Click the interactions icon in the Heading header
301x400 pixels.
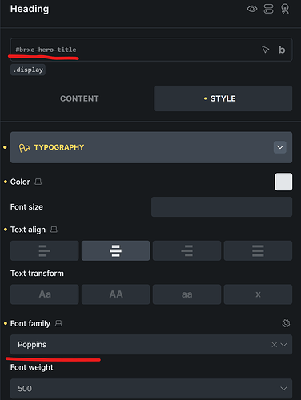[285, 9]
